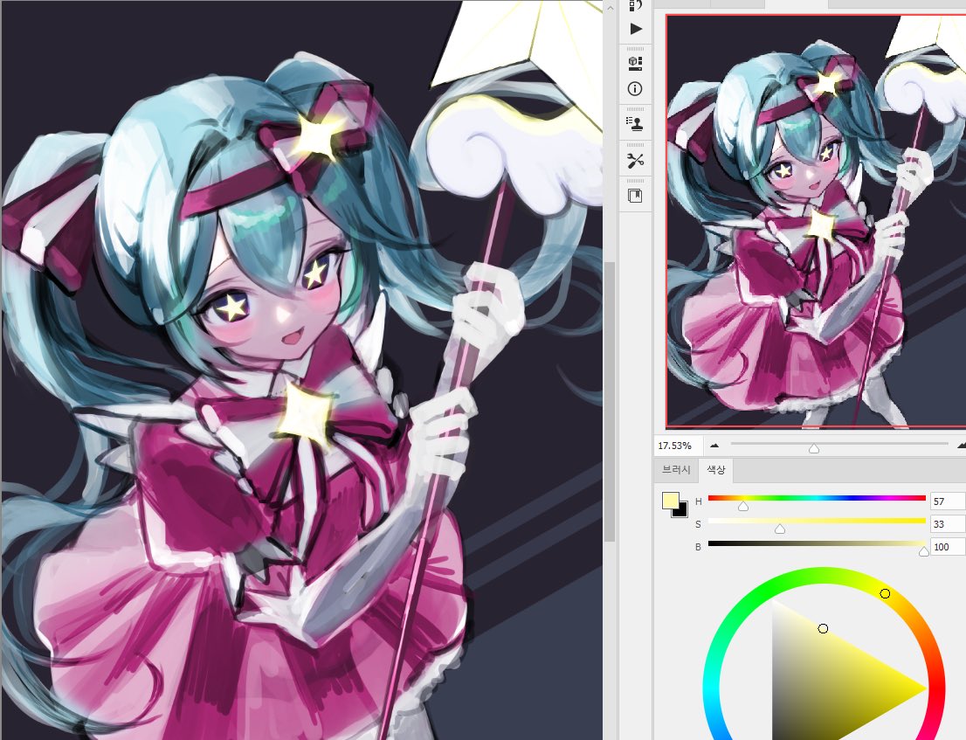Click the B brightness slider bar
966x740 pixels.
click(817, 543)
